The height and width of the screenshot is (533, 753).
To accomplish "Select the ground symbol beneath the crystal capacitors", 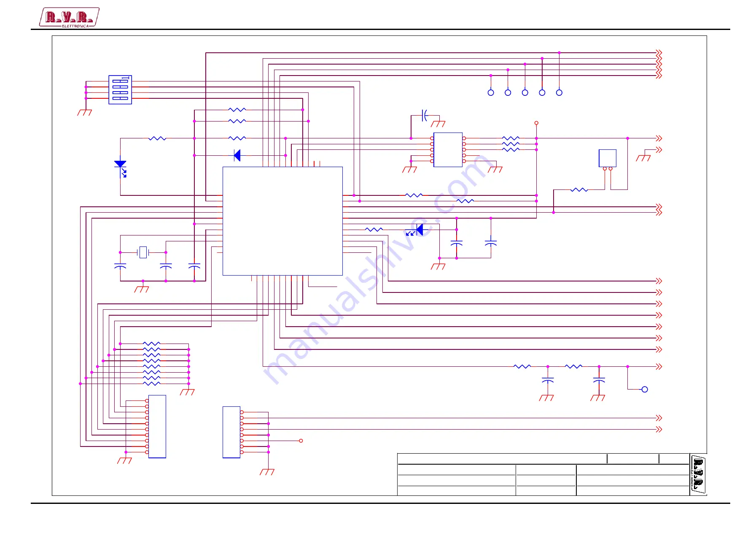I will pyautogui.click(x=142, y=289).
